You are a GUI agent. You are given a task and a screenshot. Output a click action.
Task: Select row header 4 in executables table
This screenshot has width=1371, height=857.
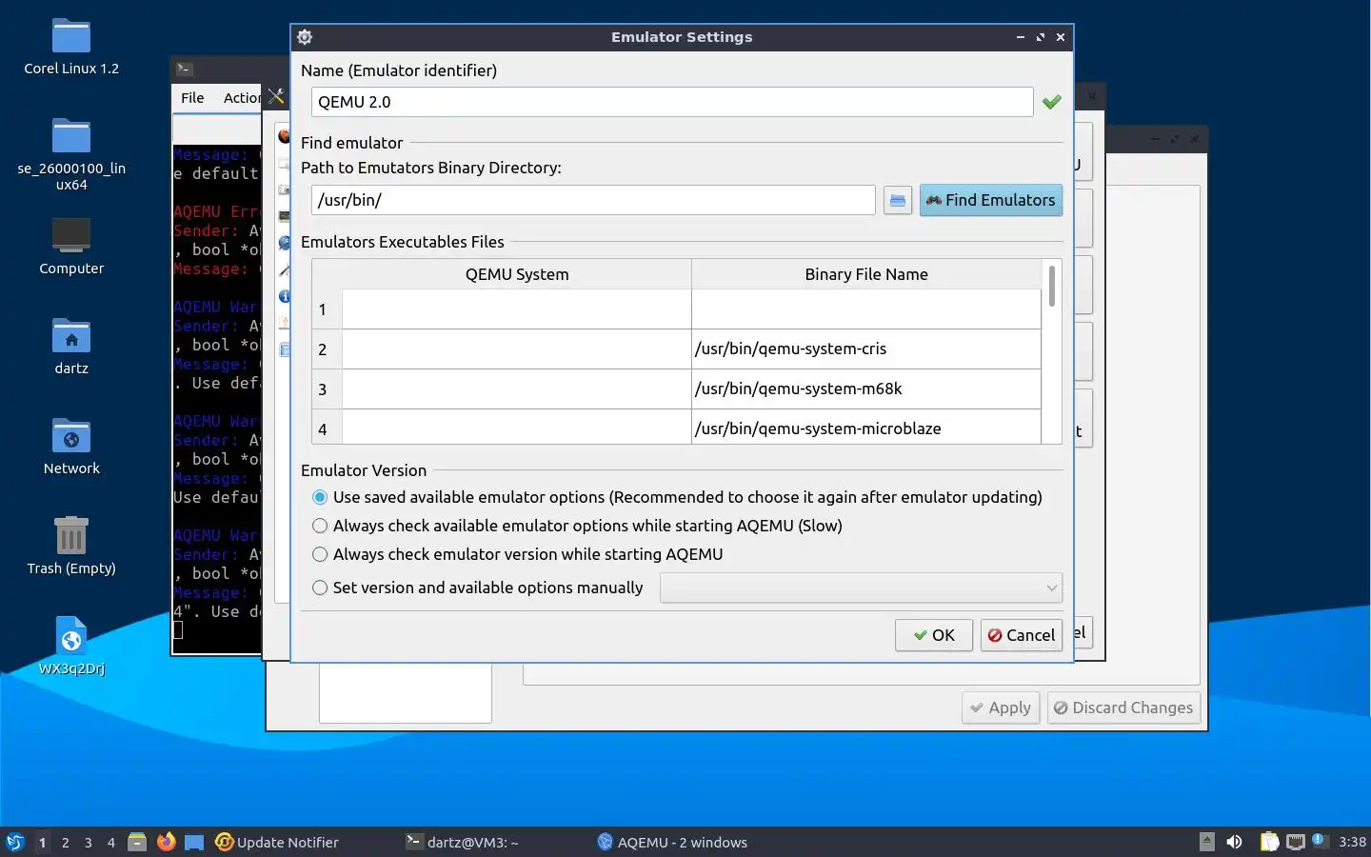point(327,428)
